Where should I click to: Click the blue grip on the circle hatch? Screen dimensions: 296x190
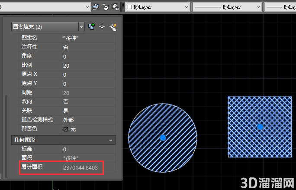163,138
